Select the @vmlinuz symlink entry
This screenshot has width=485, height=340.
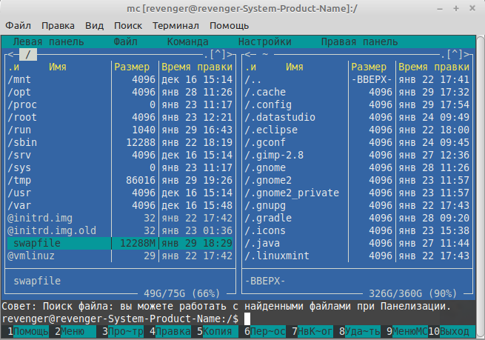[120, 256]
